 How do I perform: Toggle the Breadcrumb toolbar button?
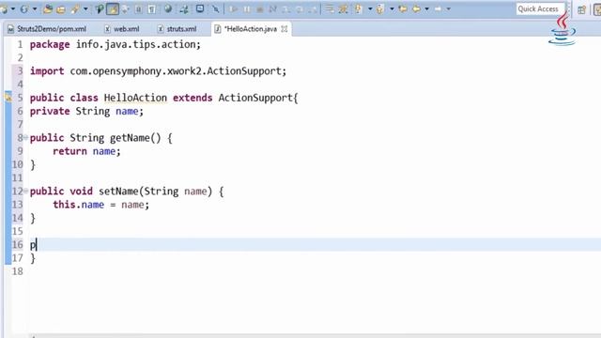click(100, 8)
